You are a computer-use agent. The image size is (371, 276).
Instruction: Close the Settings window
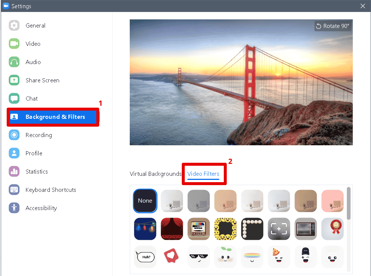tap(363, 6)
